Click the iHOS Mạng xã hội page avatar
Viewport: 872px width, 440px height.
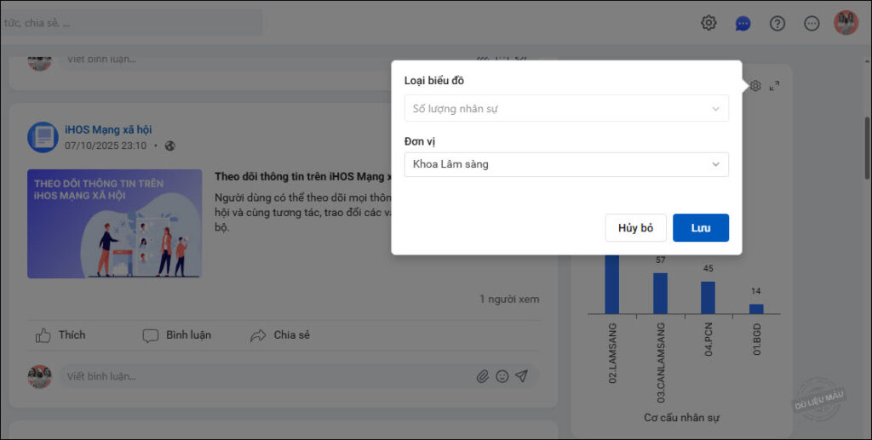tap(43, 137)
